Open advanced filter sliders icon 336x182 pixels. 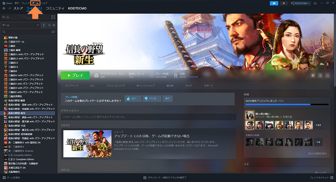53,32
